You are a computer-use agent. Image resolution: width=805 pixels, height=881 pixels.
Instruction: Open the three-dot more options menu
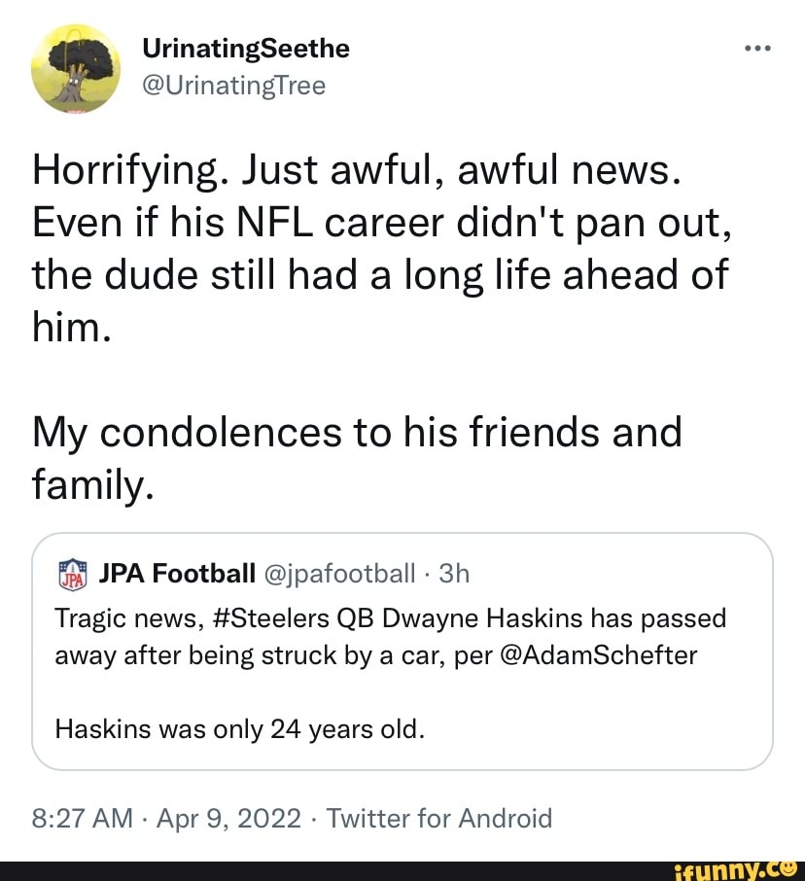(x=756, y=48)
